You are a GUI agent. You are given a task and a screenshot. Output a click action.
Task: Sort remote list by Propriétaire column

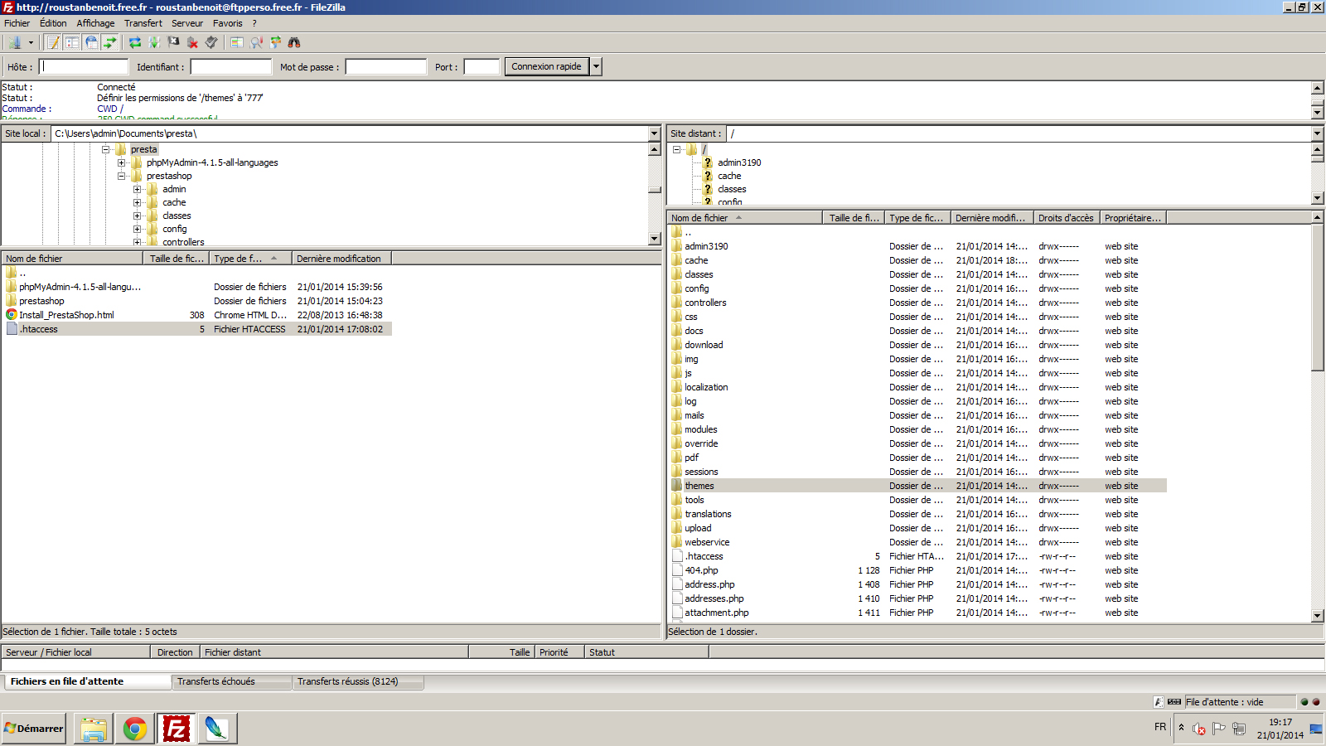coord(1133,218)
